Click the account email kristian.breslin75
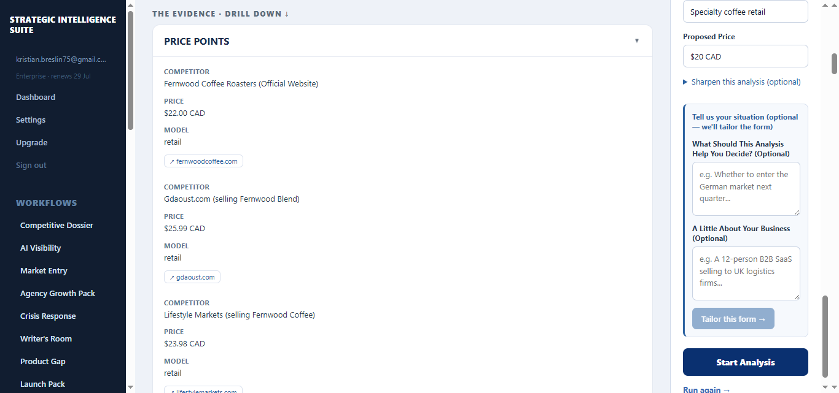Image resolution: width=839 pixels, height=393 pixels. [x=61, y=59]
